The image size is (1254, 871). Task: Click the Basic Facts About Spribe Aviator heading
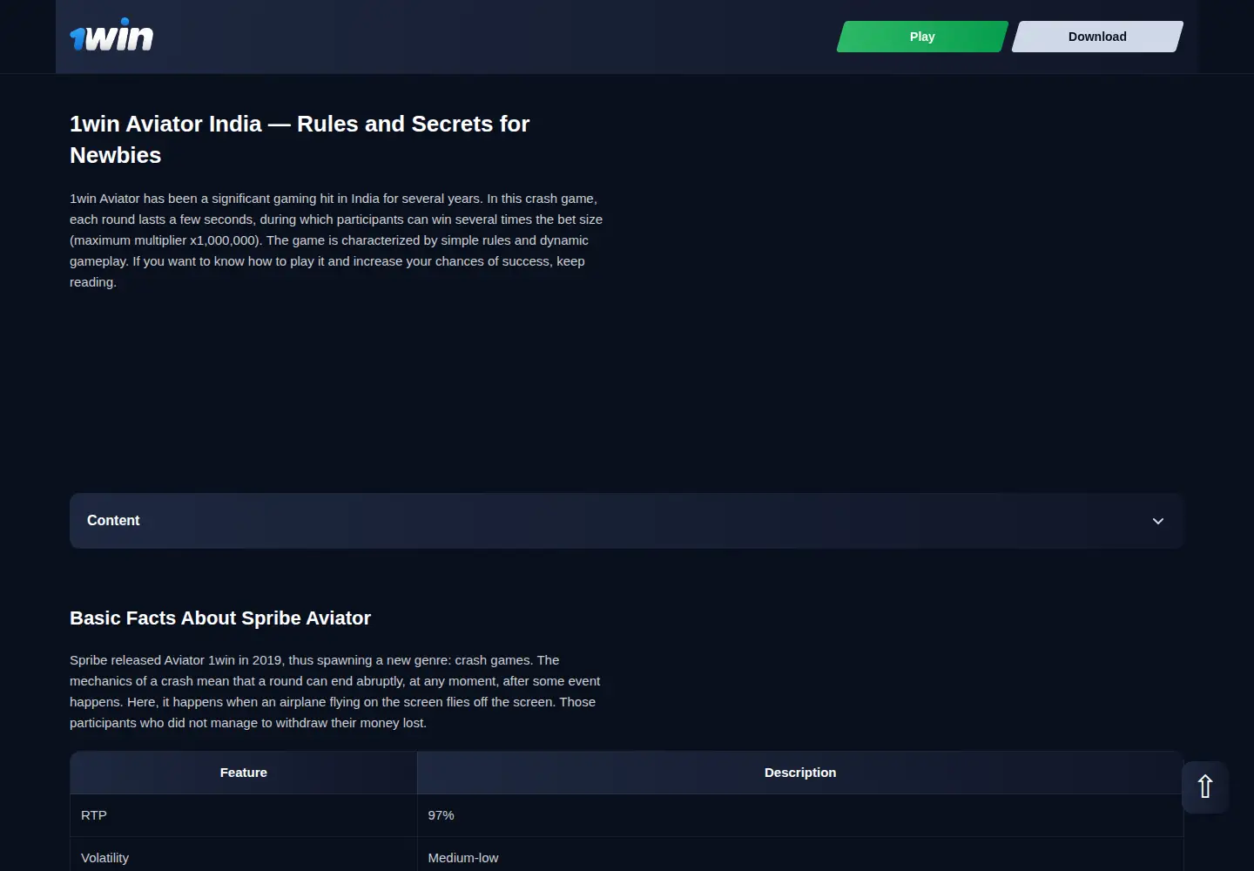click(x=220, y=618)
